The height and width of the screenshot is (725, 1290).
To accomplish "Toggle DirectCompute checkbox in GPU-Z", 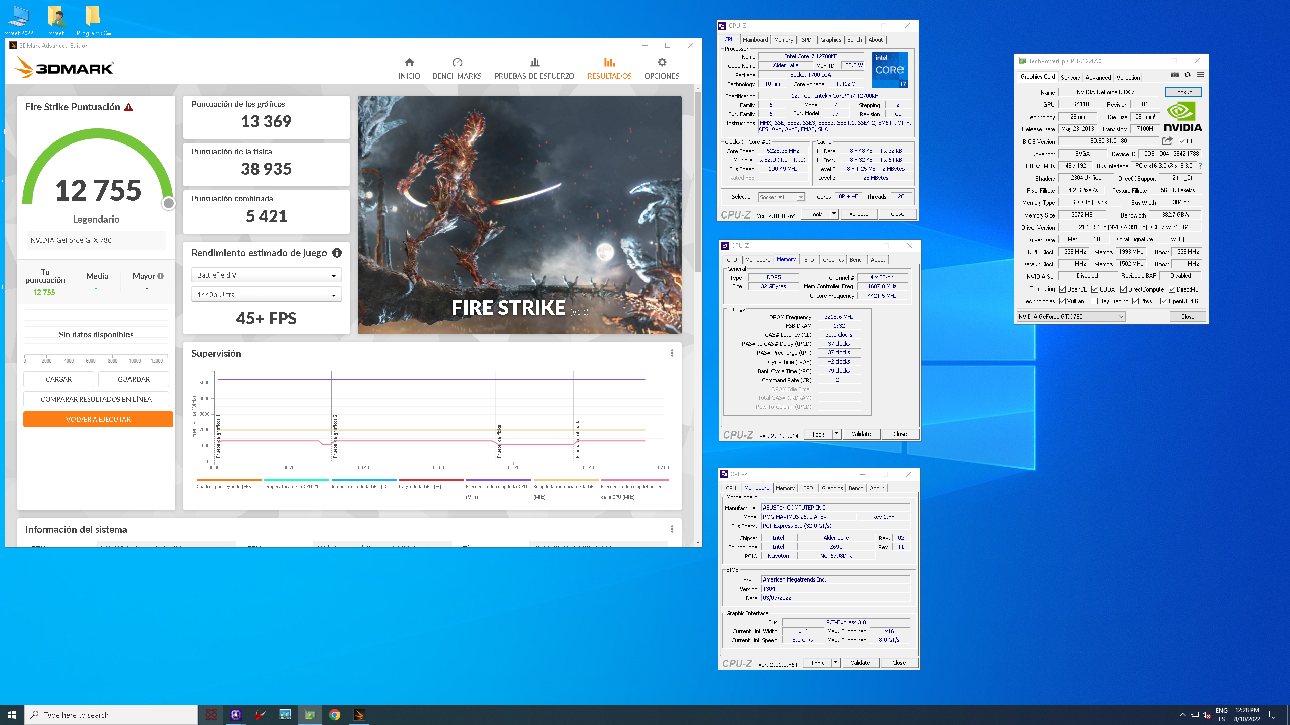I will (1123, 289).
